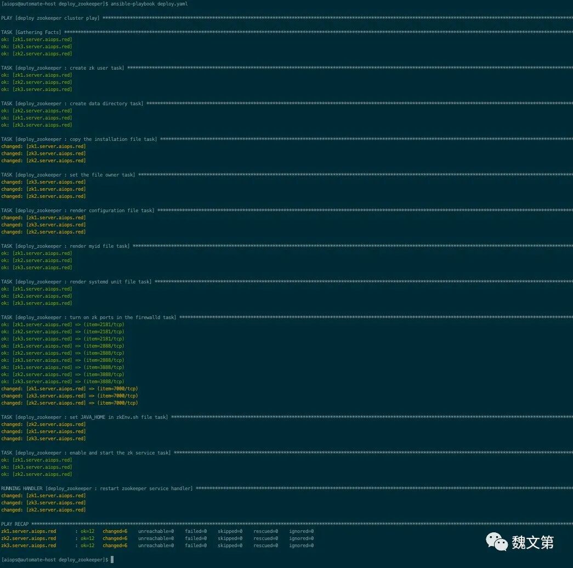Click the 'PLAY RECAP' header
The height and width of the screenshot is (568, 573).
coord(15,524)
